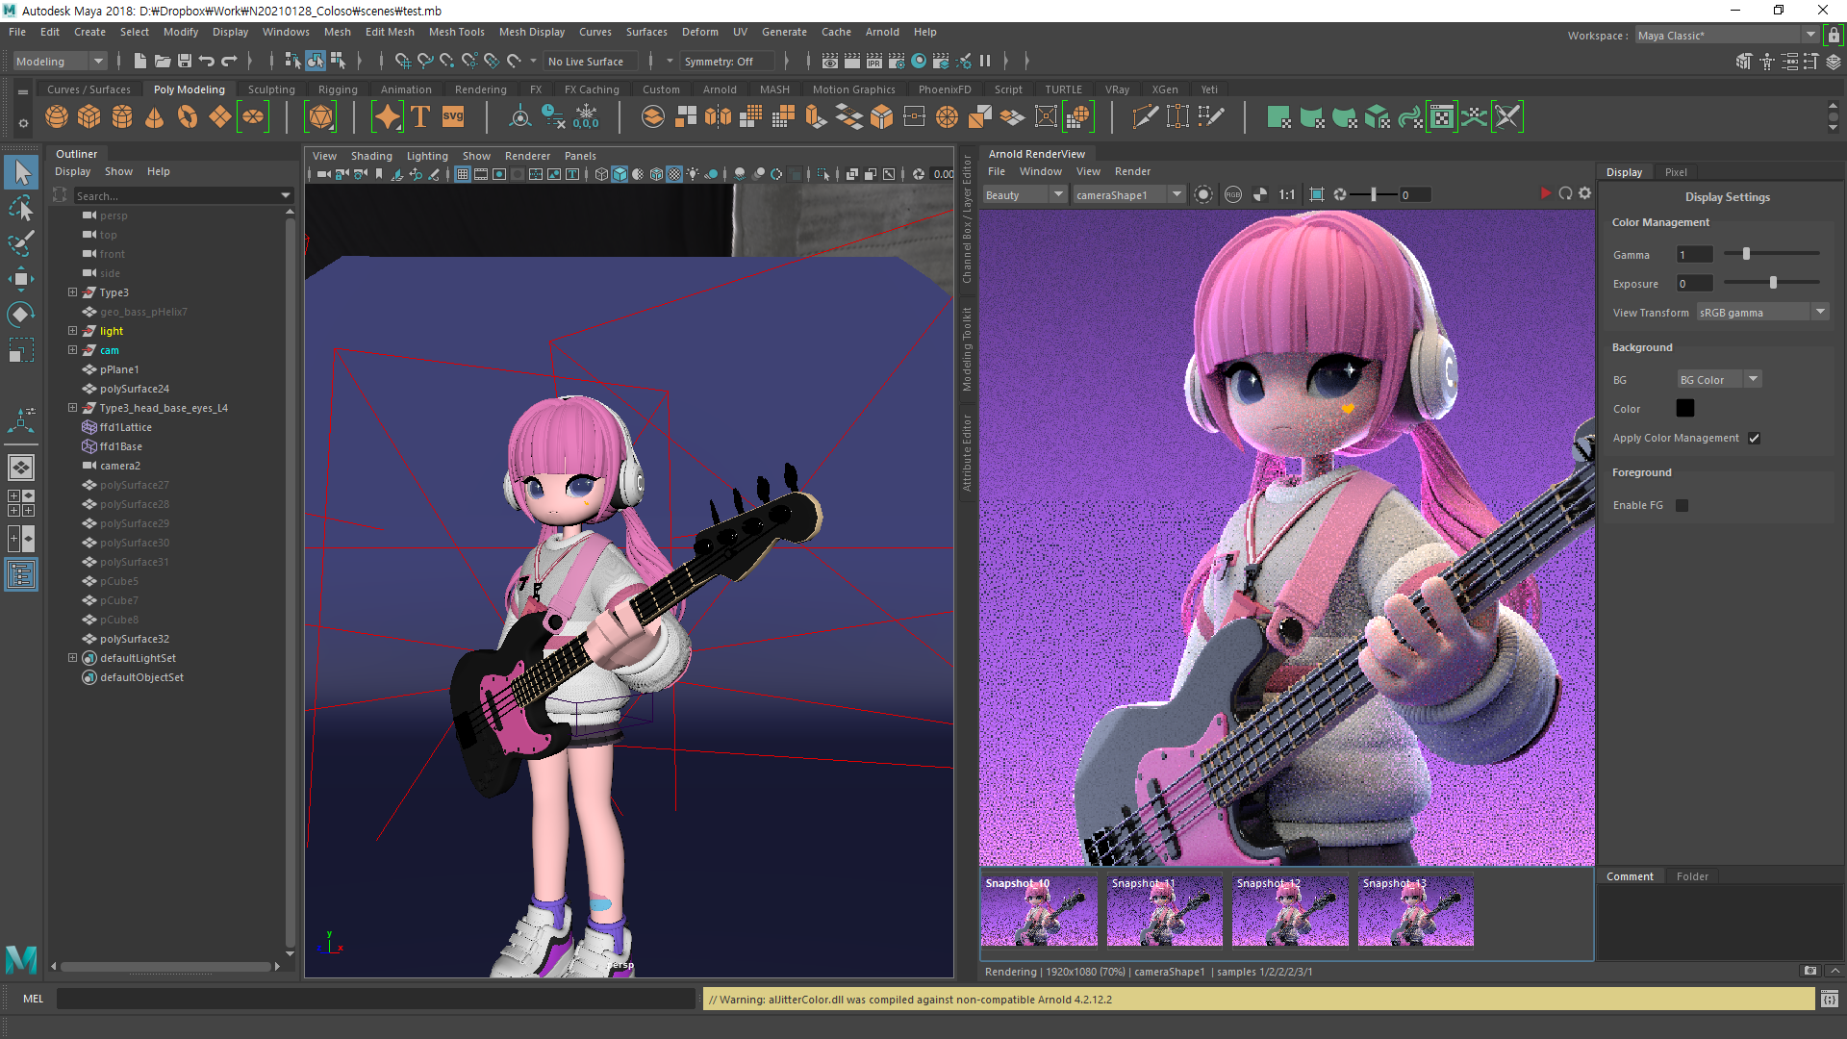Set RenderView zoom to 1:1
The image size is (1847, 1039).
pyautogui.click(x=1287, y=194)
